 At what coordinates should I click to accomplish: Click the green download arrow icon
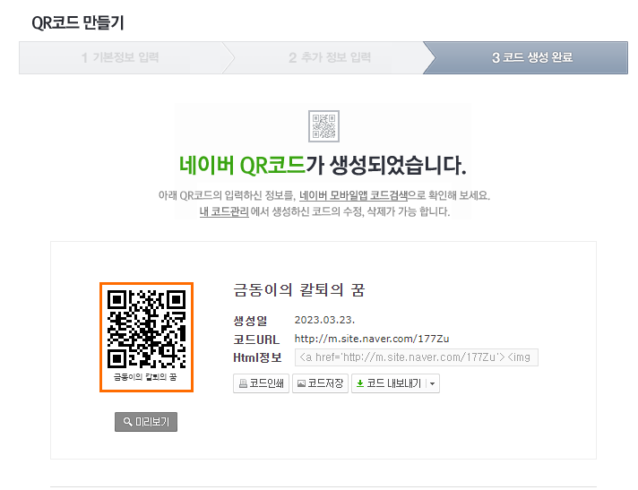360,383
